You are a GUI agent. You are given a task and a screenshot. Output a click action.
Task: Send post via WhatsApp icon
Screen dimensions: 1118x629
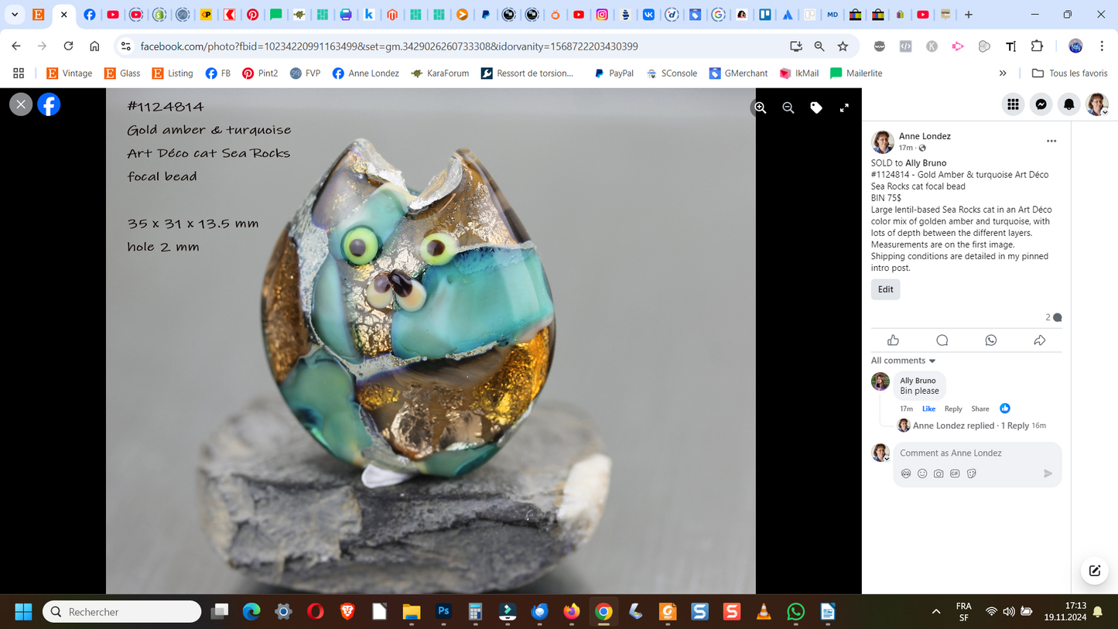(991, 340)
